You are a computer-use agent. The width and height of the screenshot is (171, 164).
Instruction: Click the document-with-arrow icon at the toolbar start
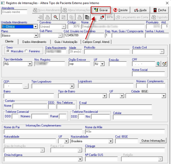pyautogui.click(x=40, y=17)
